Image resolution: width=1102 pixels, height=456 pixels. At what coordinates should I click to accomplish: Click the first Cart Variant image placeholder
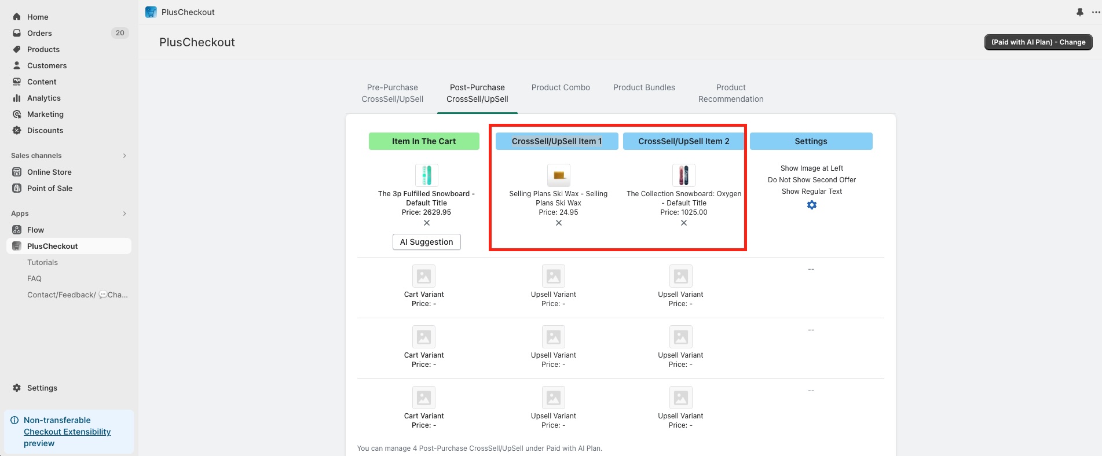click(x=424, y=276)
